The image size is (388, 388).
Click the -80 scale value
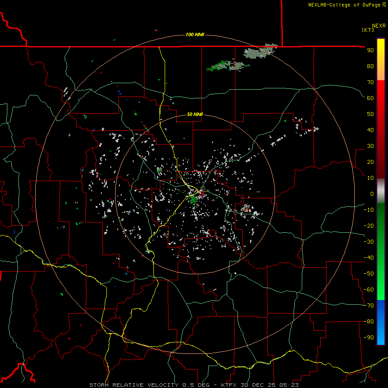(x=369, y=322)
